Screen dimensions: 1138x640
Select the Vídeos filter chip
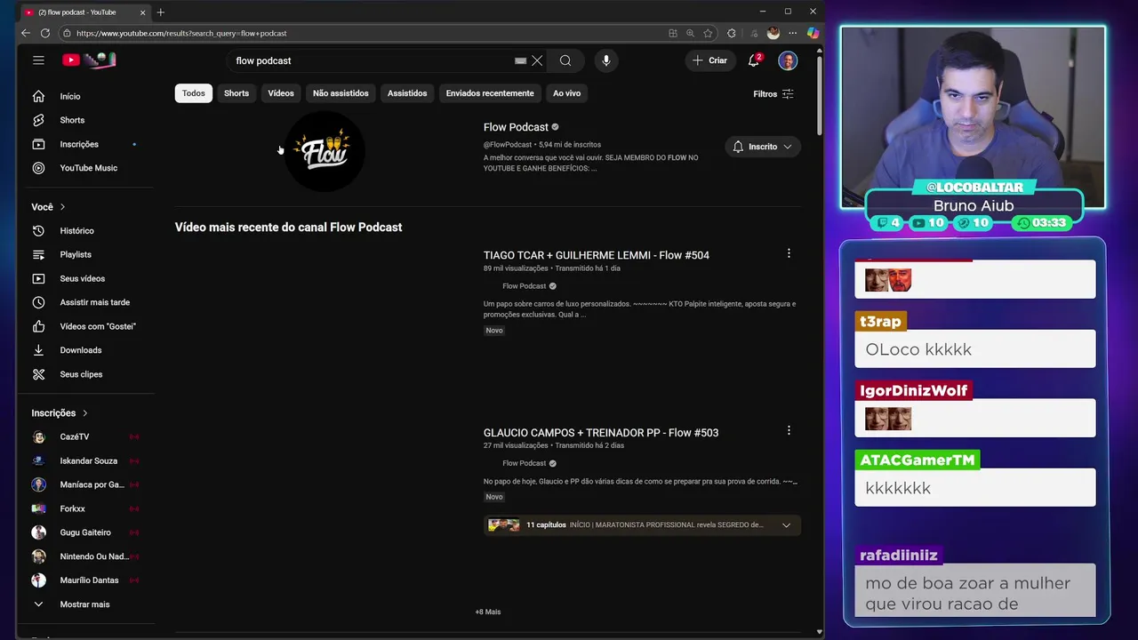click(x=281, y=93)
